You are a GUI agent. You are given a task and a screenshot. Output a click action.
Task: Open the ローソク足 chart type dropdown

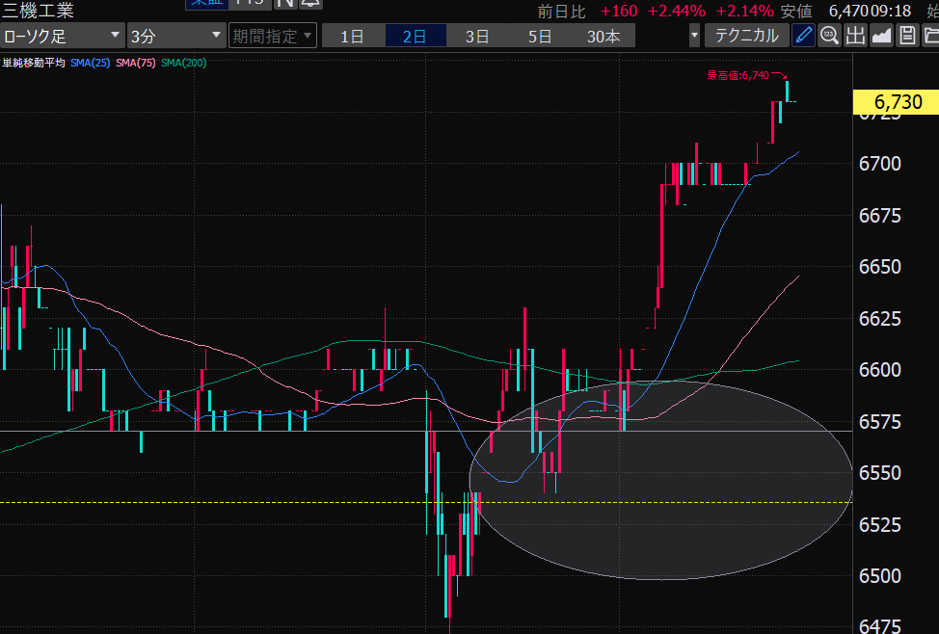tap(63, 37)
